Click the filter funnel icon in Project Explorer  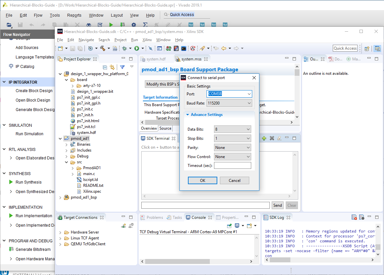[x=122, y=67]
